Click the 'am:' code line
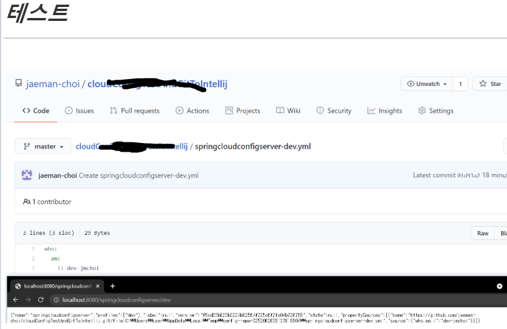Image resolution: width=507 pixels, height=329 pixels. click(55, 258)
